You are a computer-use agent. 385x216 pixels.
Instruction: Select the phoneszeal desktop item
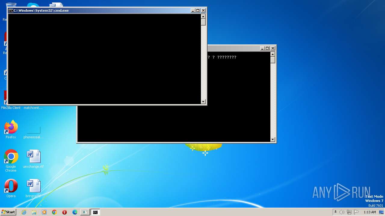[x=33, y=132]
